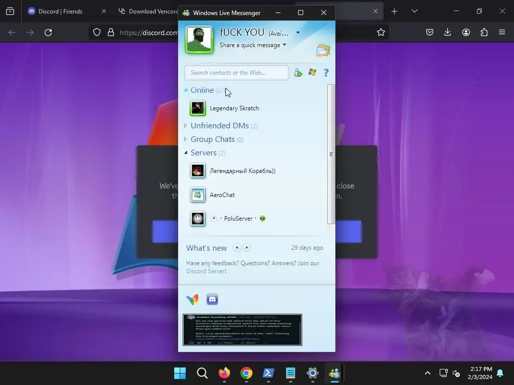The image size is (514, 385).
Task: Switch to 'Discord | Friends' browser tab
Action: pos(67,12)
